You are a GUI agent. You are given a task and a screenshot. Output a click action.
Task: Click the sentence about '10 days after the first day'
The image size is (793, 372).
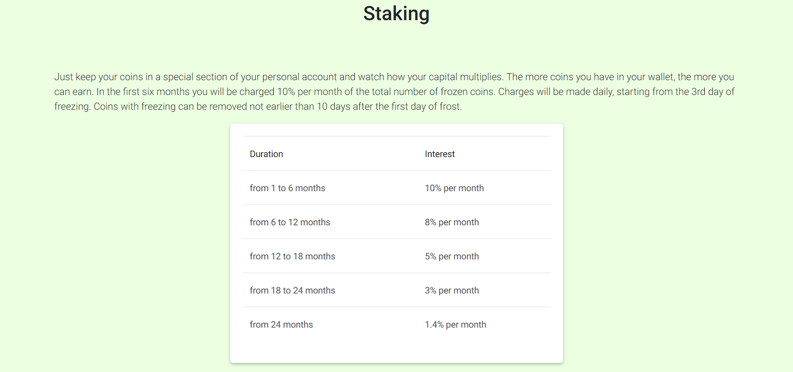(x=278, y=107)
